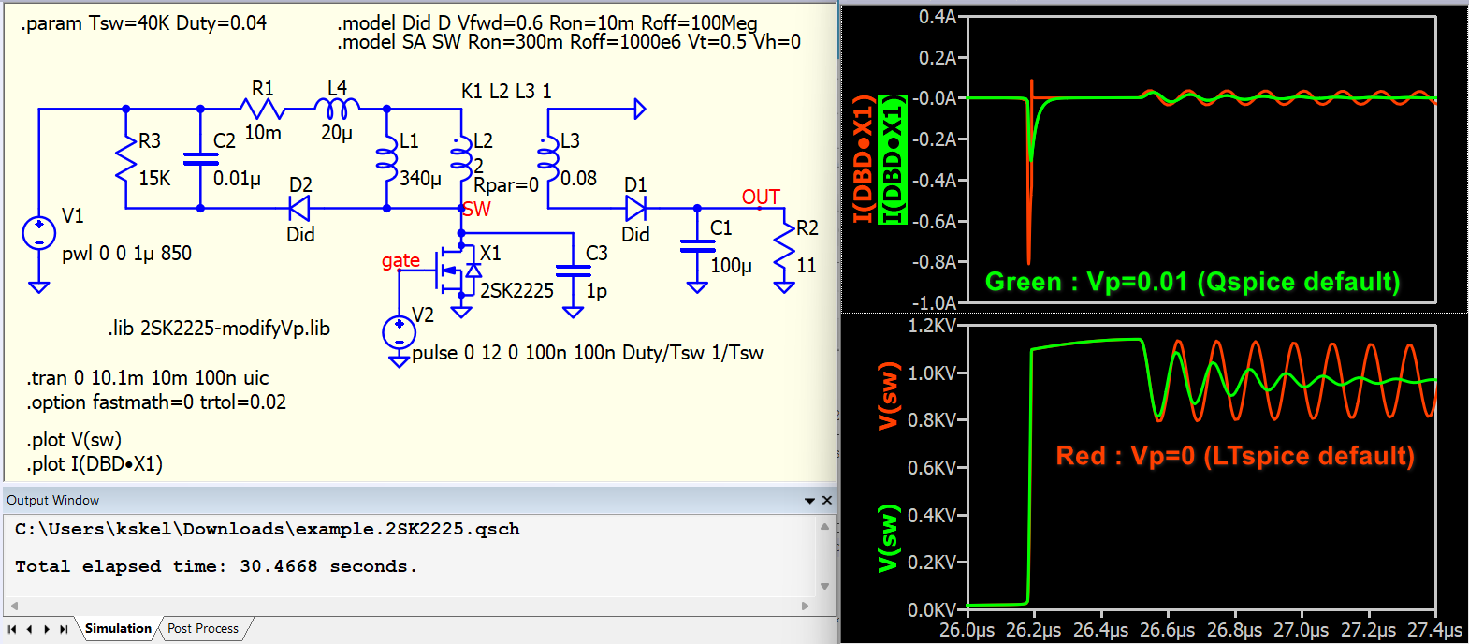Switch to the Simulation tab
This screenshot has width=1469, height=644.
(x=118, y=629)
